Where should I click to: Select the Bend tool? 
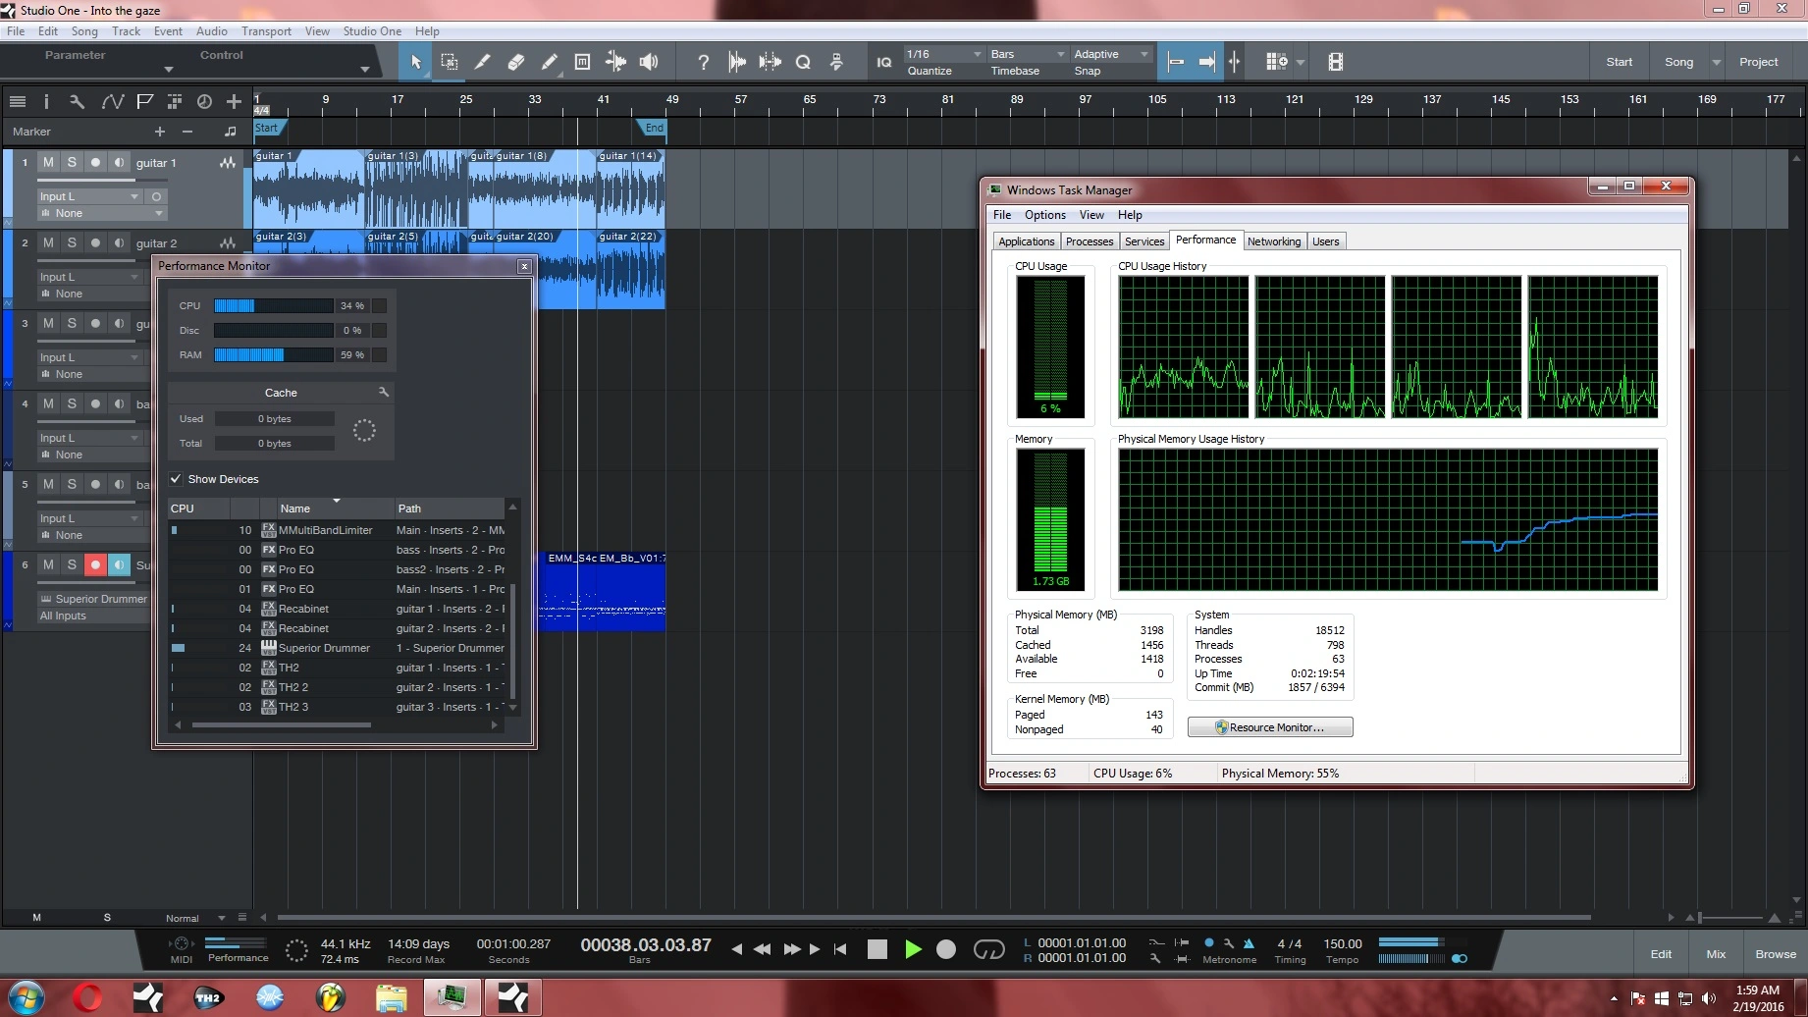click(615, 62)
